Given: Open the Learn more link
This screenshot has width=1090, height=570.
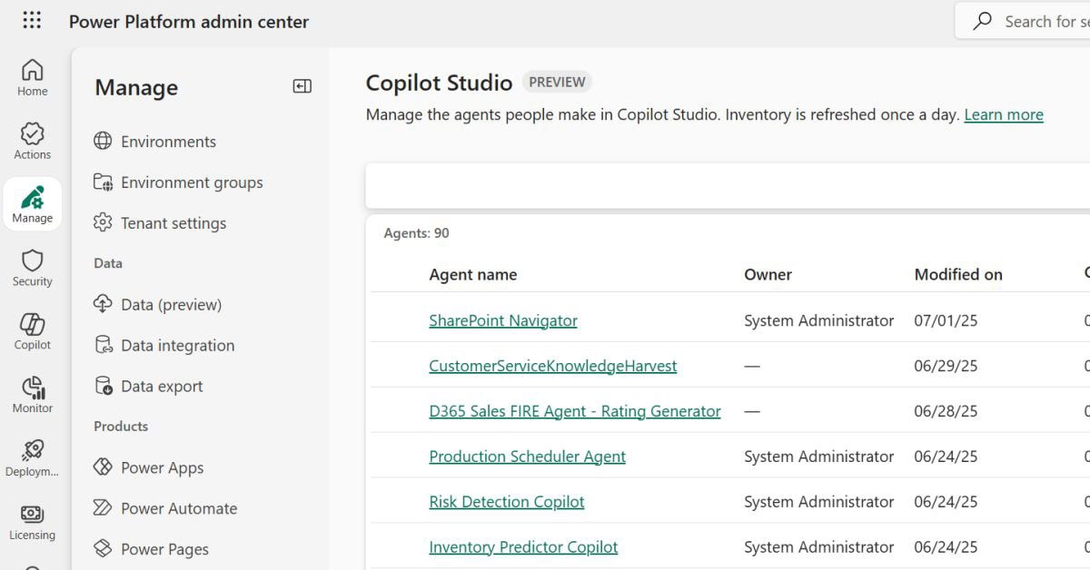Looking at the screenshot, I should (x=1004, y=114).
